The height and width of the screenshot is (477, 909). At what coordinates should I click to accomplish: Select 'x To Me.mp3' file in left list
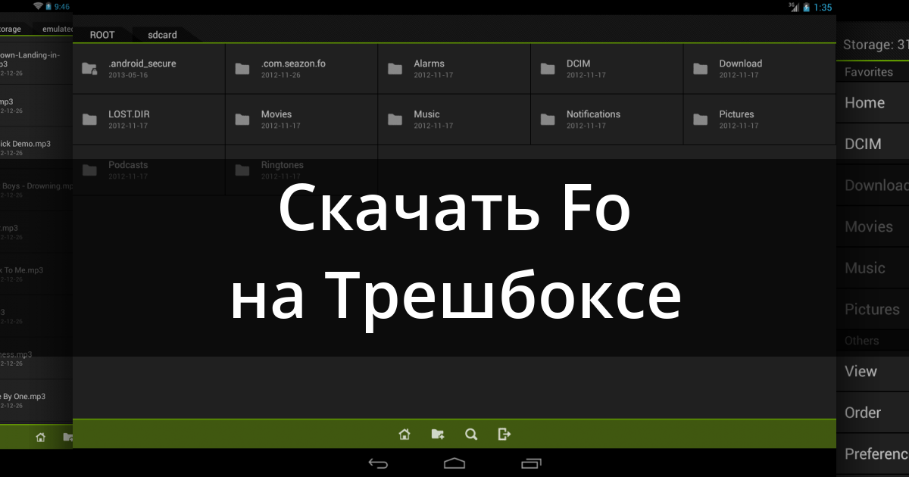36,273
